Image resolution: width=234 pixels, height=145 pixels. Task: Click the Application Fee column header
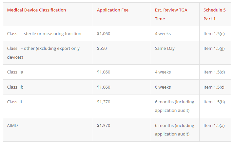click(113, 10)
